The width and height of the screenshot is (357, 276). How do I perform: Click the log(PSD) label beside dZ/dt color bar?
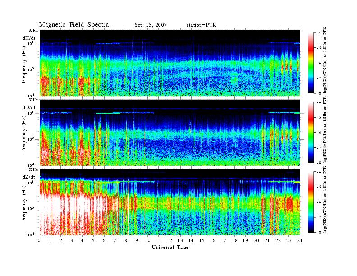pos(325,199)
